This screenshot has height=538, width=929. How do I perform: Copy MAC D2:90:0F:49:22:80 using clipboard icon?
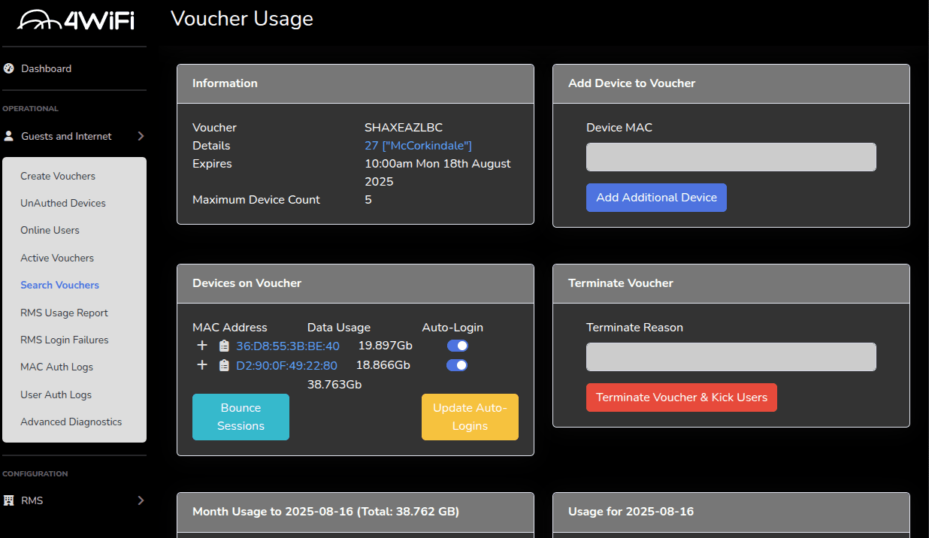(x=224, y=365)
